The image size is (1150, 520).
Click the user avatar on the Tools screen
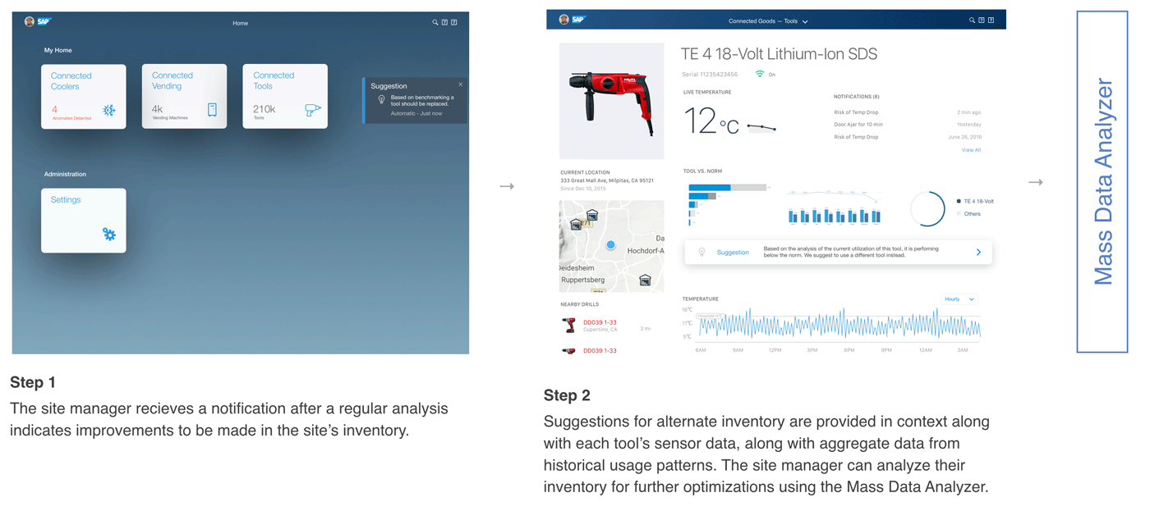(x=564, y=20)
